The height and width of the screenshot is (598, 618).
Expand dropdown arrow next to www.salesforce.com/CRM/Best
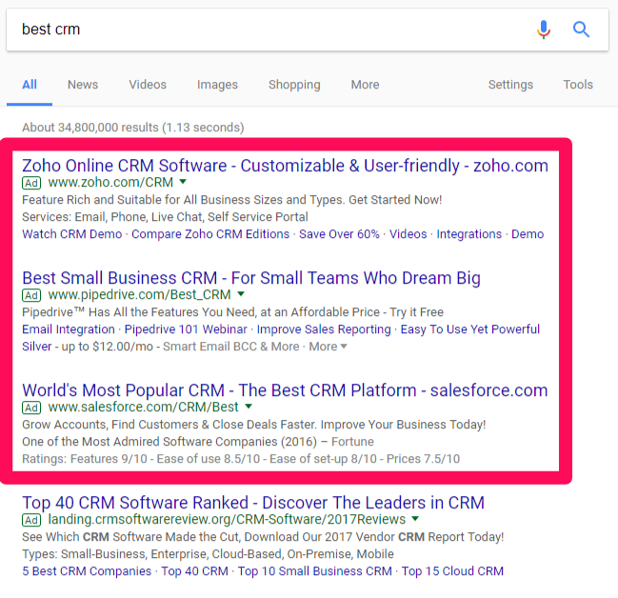[249, 407]
